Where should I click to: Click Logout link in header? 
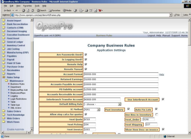click(x=151, y=35)
